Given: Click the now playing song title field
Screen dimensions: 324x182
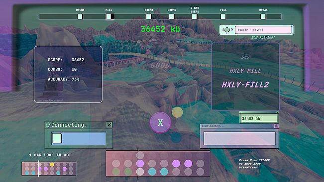Looking at the screenshot, I should (263, 30).
